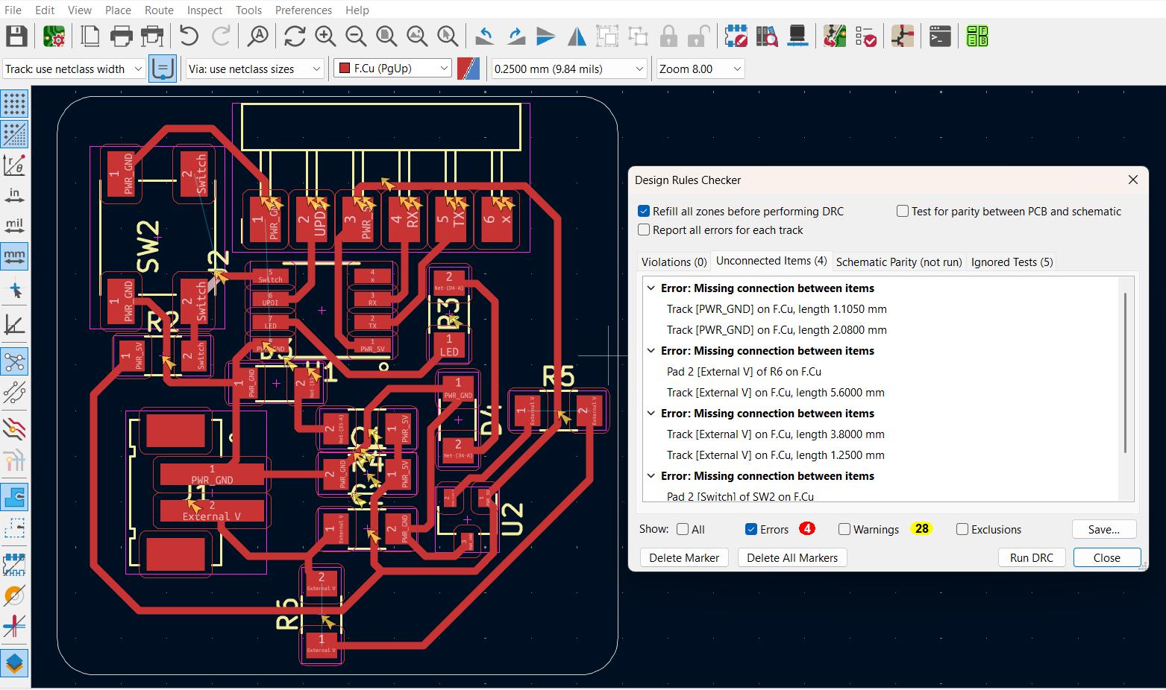Click the Mirror vertically icon
The width and height of the screenshot is (1166, 690).
546,36
